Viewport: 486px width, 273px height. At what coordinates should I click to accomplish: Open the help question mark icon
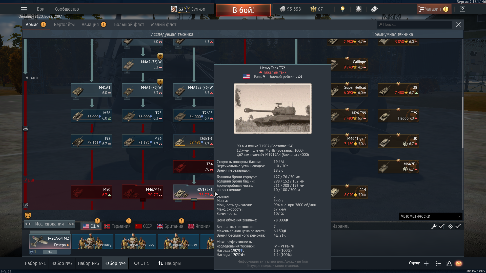pos(462,9)
